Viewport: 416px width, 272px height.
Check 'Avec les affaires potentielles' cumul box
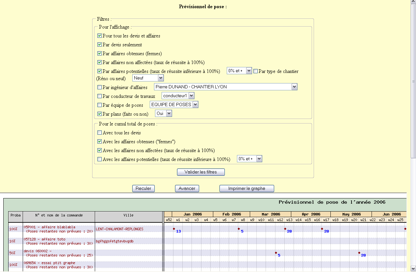click(99, 159)
